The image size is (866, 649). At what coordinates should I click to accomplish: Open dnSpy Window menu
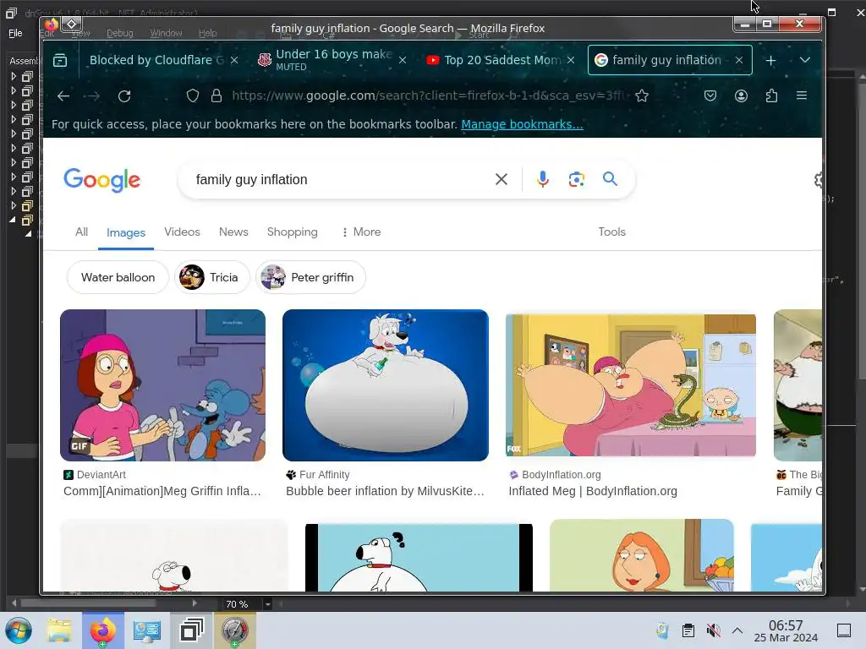[x=166, y=33]
